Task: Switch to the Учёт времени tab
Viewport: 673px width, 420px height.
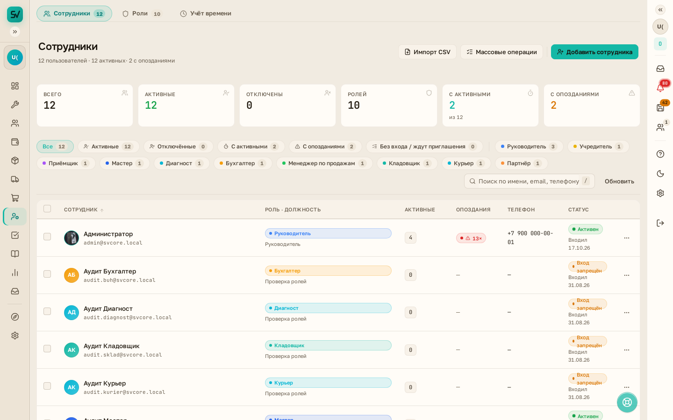Action: [206, 14]
